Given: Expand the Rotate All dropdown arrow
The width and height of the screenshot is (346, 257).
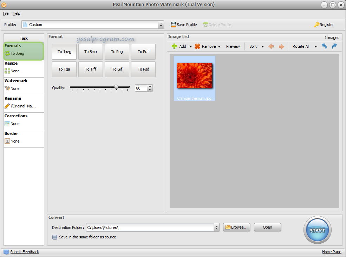Looking at the screenshot, I should [x=315, y=47].
